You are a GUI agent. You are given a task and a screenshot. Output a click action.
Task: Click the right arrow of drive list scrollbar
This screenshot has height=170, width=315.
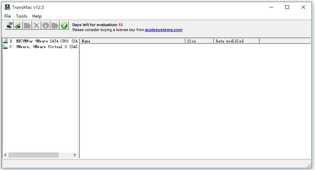pyautogui.click(x=75, y=155)
